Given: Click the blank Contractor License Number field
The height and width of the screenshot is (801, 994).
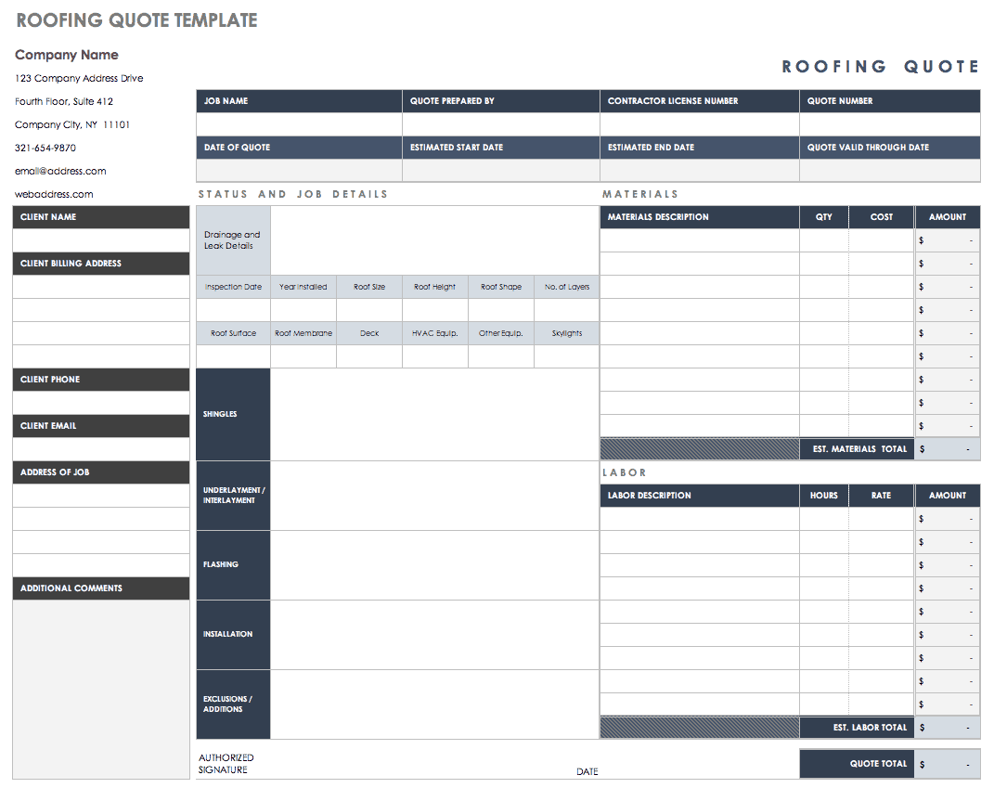Looking at the screenshot, I should pos(700,124).
